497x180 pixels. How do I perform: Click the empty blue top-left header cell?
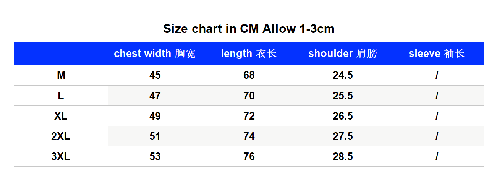point(61,54)
